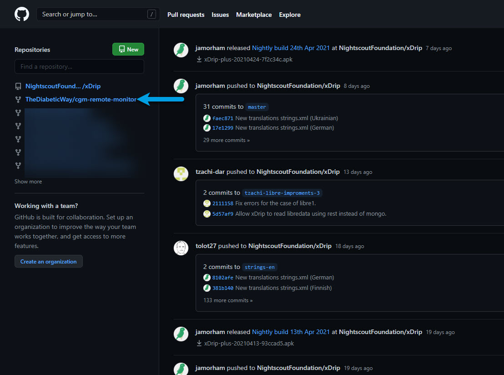The height and width of the screenshot is (375, 504).
Task: Expand 133 more commits list
Action: pos(228,300)
